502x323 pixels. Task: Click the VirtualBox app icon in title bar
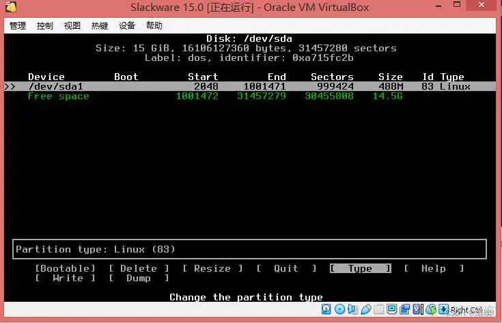(x=11, y=7)
